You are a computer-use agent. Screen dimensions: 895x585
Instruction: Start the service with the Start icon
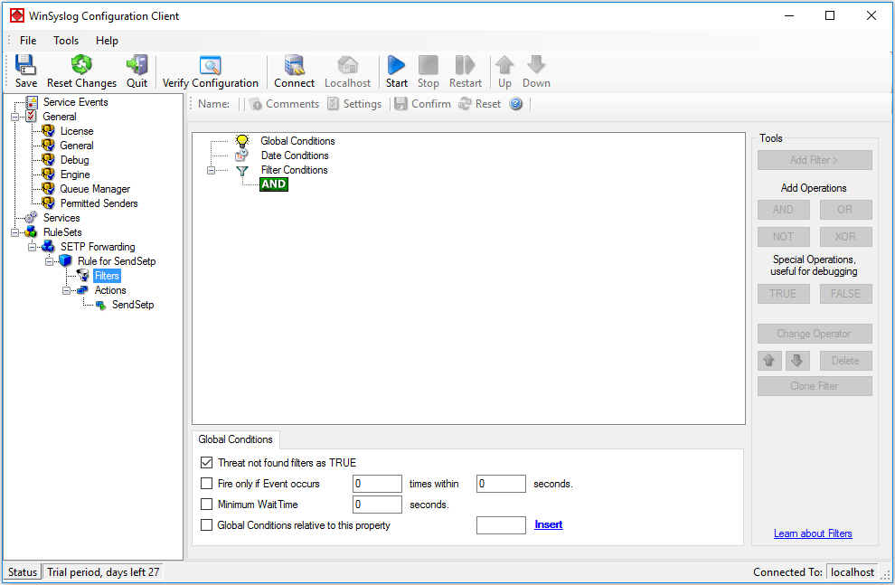point(396,65)
